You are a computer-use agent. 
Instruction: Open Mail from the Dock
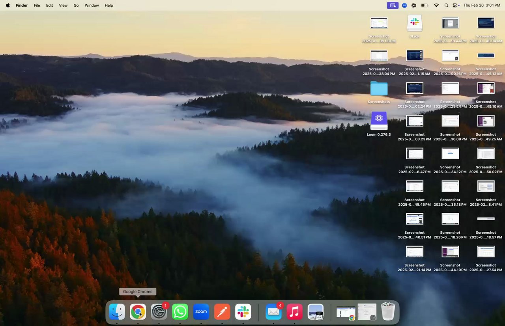[273, 312]
